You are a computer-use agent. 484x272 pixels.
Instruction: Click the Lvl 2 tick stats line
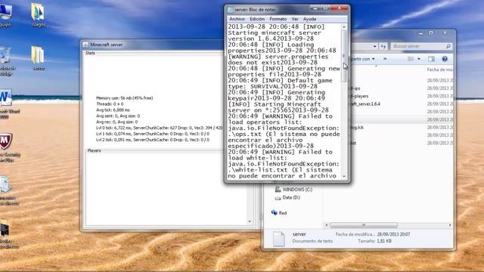(x=153, y=140)
